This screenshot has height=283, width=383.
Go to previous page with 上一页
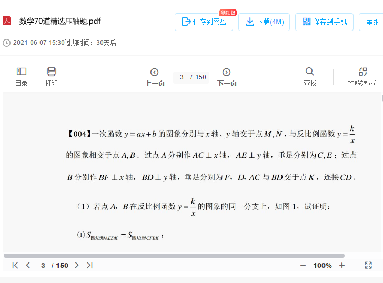click(155, 77)
